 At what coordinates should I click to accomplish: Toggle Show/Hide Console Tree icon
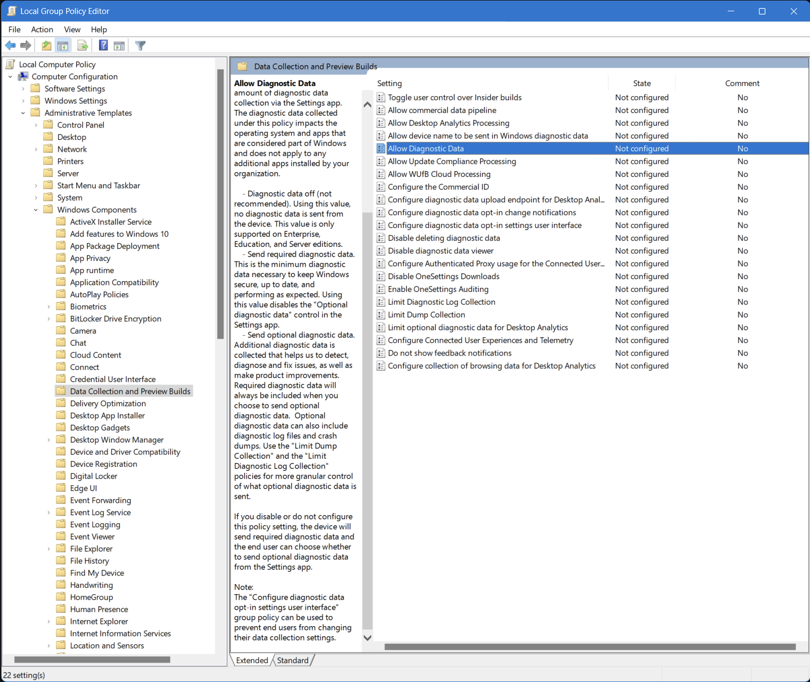[63, 46]
